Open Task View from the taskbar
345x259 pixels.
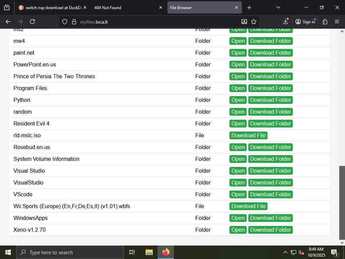point(132,252)
